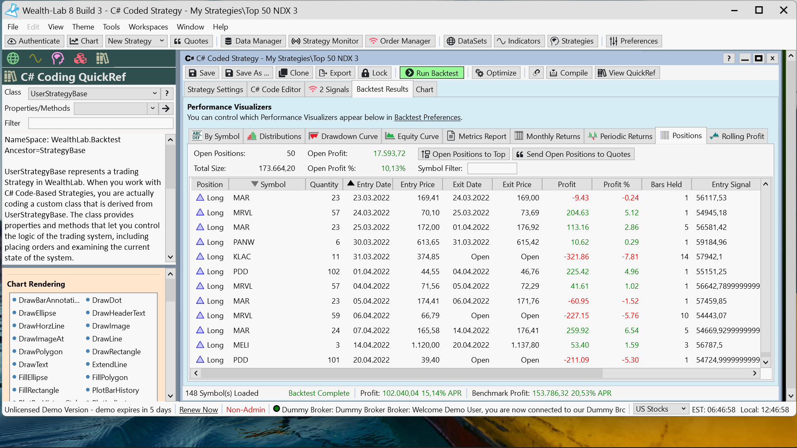Open Data Manager from toolbar
Viewport: 797px width, 448px height.
click(x=253, y=41)
